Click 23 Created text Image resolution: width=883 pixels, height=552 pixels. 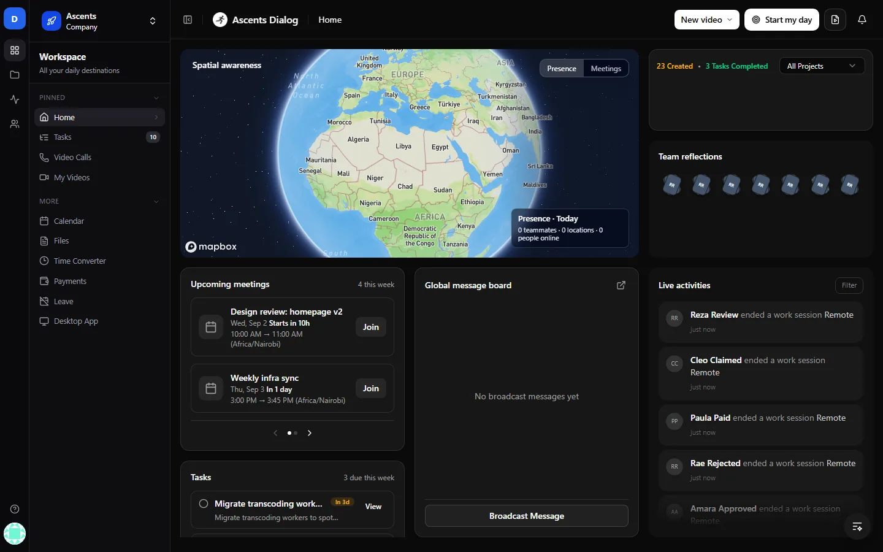pos(675,66)
